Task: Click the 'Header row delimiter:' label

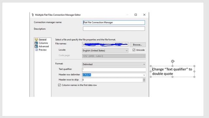Action: (70, 74)
